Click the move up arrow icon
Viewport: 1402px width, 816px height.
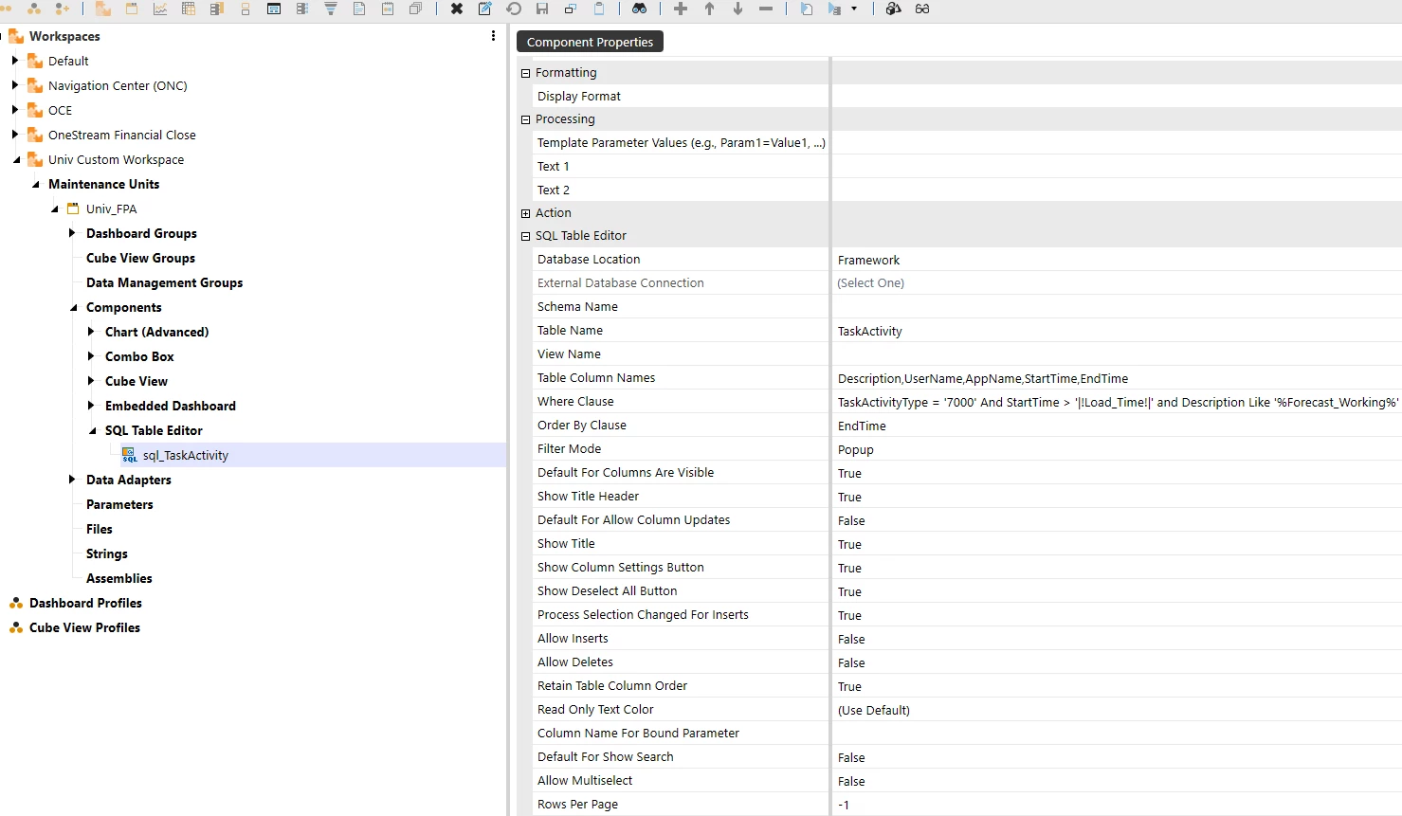click(709, 9)
